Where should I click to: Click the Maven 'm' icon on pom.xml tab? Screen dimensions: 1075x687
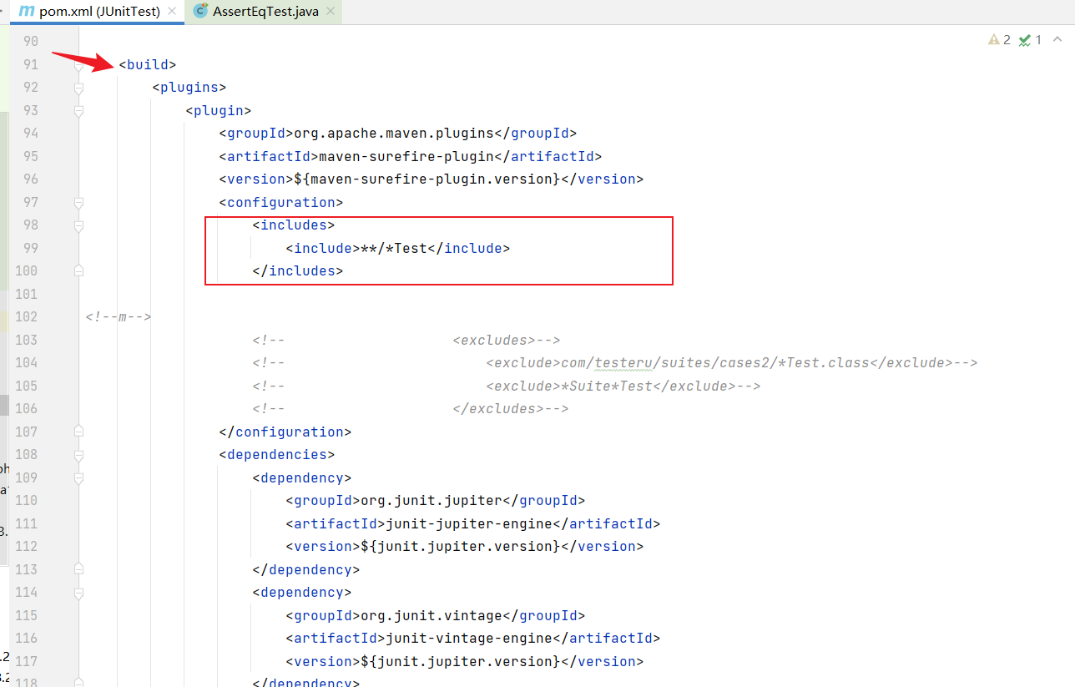(27, 12)
